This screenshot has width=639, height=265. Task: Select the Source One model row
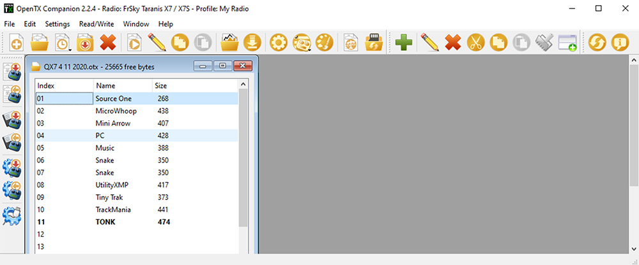137,98
